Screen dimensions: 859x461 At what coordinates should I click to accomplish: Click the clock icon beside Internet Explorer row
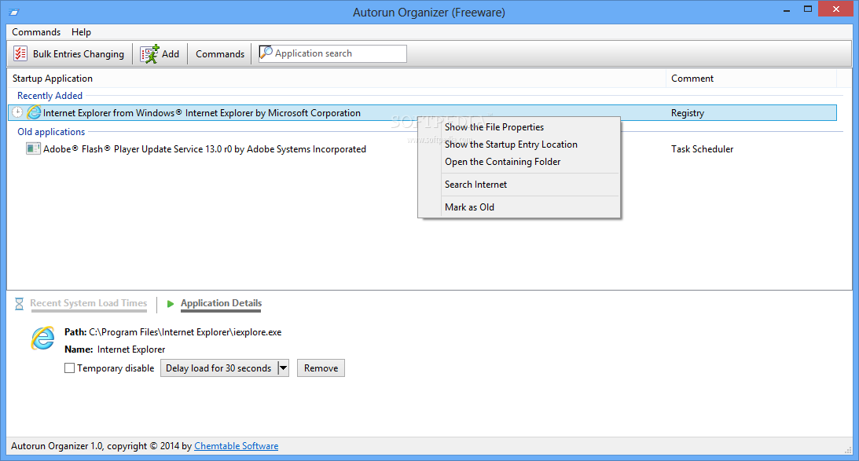click(17, 113)
